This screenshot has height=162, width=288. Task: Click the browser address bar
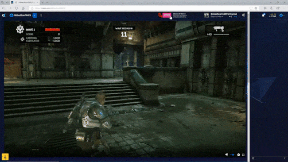[140, 8]
